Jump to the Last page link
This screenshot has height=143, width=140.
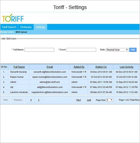[x=89, y=100]
